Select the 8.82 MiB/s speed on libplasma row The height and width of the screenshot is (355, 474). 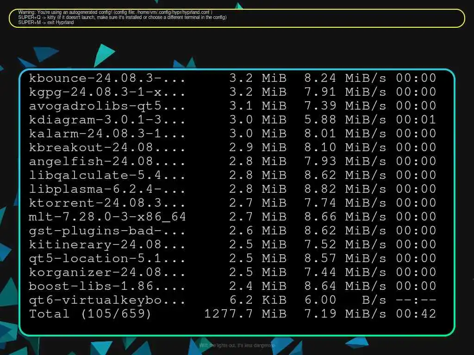[x=345, y=189]
